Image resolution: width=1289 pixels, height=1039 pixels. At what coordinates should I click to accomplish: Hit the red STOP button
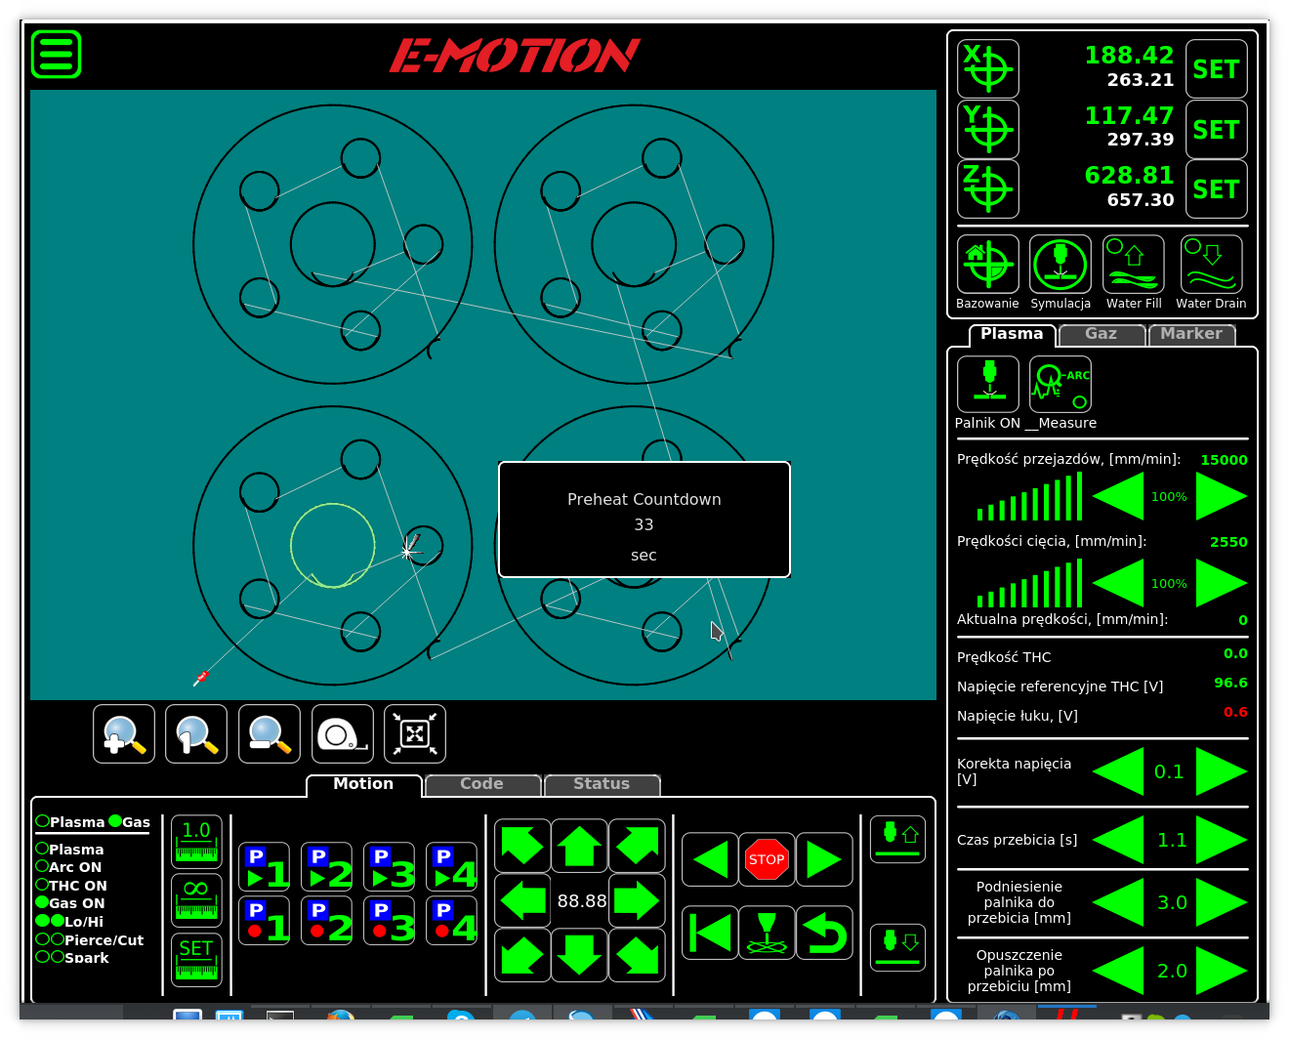767,859
